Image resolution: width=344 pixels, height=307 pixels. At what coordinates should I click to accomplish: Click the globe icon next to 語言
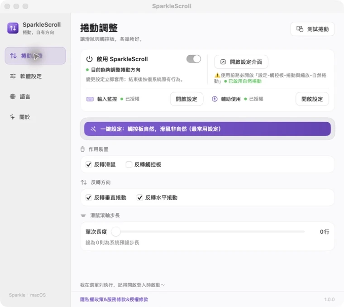13,96
